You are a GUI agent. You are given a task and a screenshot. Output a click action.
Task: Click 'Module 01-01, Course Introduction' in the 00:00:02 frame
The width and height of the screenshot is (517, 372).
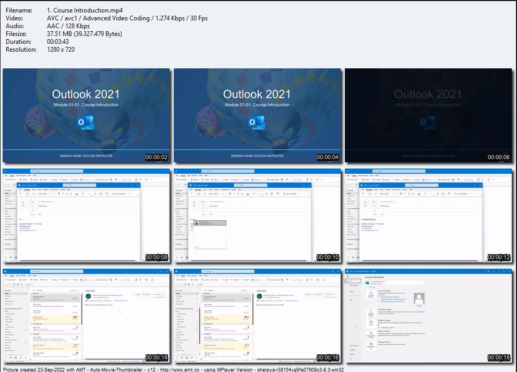(86, 105)
